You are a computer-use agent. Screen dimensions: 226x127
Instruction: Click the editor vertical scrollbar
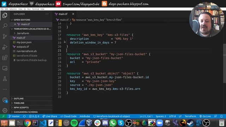point(225,64)
